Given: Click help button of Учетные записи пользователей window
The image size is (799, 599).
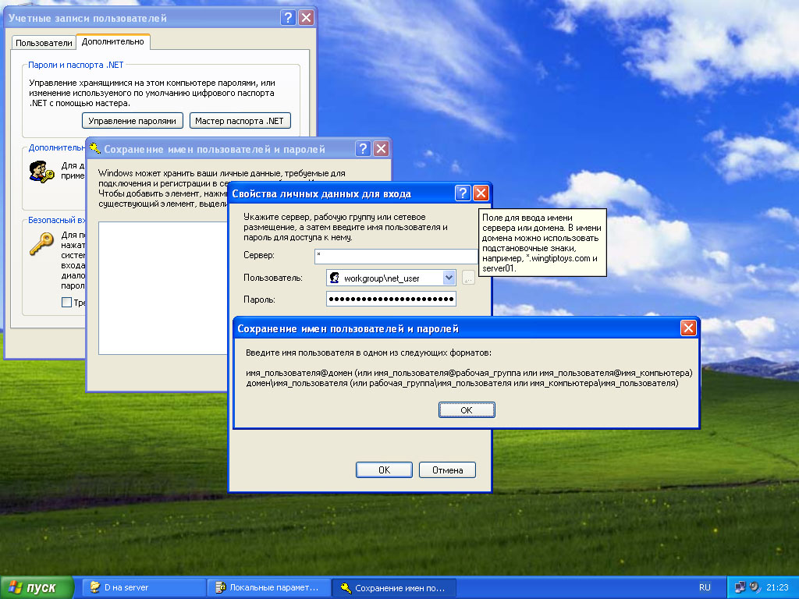Looking at the screenshot, I should pos(288,18).
